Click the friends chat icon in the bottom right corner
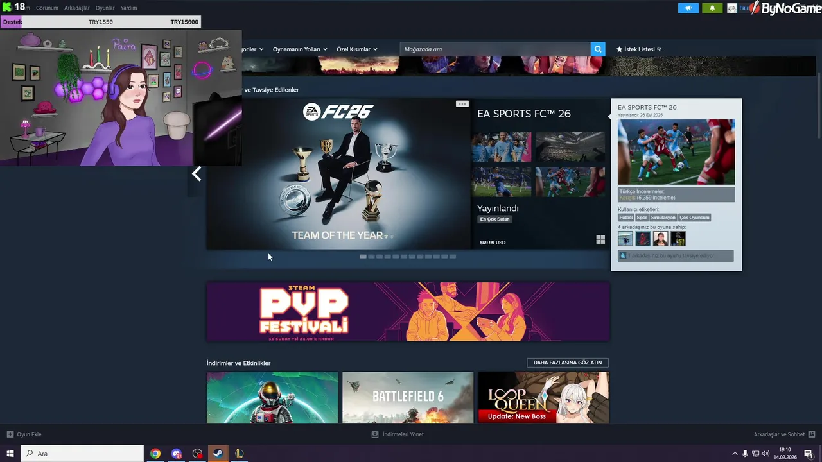The width and height of the screenshot is (822, 462). click(812, 434)
